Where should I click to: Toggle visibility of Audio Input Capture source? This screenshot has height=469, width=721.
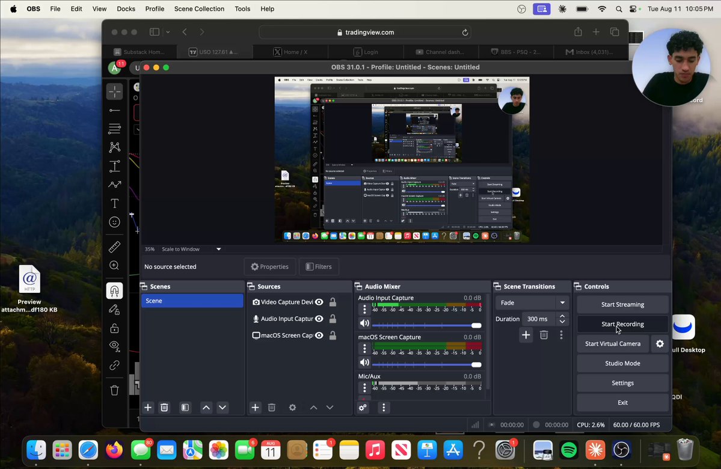(x=319, y=319)
